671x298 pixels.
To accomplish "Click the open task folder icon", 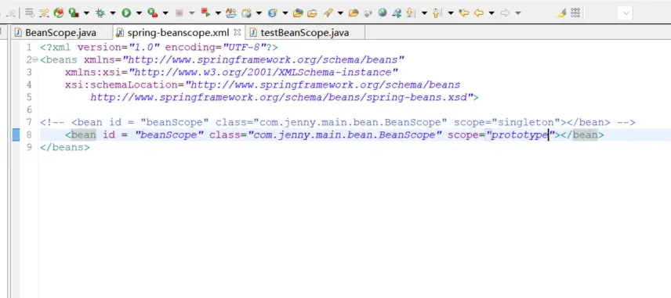I will (x=312, y=13).
